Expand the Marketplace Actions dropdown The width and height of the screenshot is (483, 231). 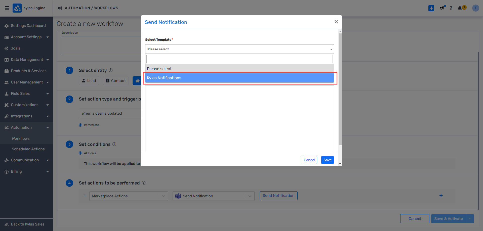(163, 196)
